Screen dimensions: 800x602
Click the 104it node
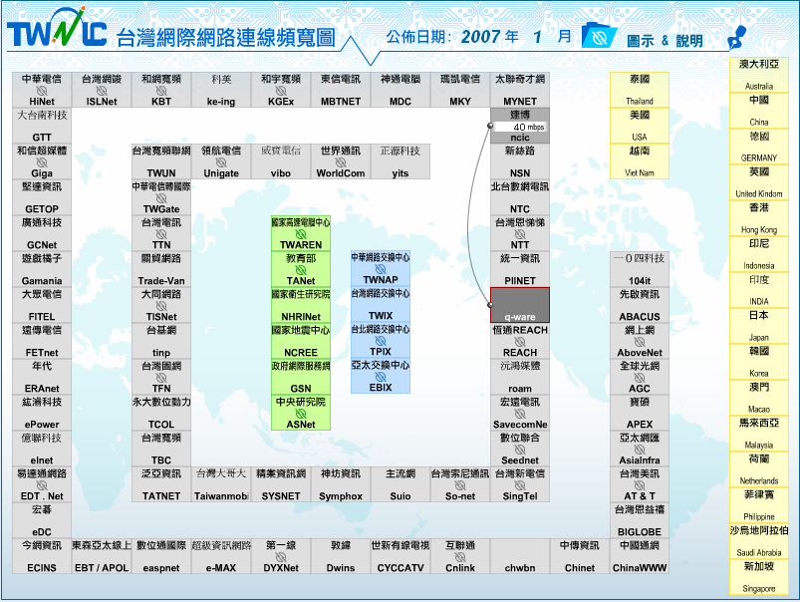pos(640,269)
